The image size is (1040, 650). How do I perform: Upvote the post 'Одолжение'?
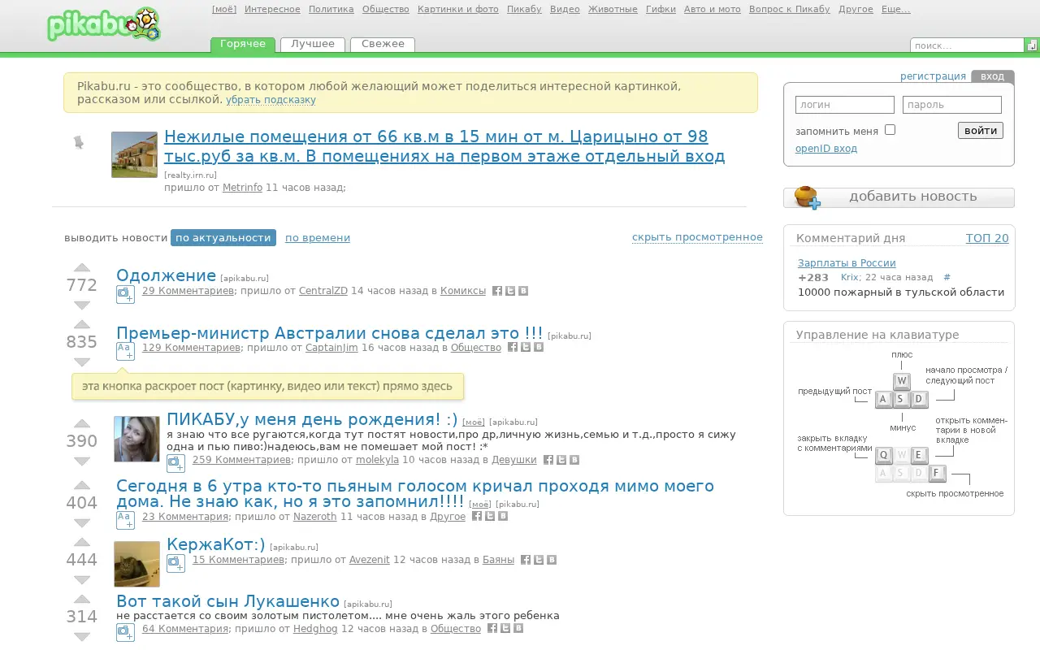tap(82, 267)
